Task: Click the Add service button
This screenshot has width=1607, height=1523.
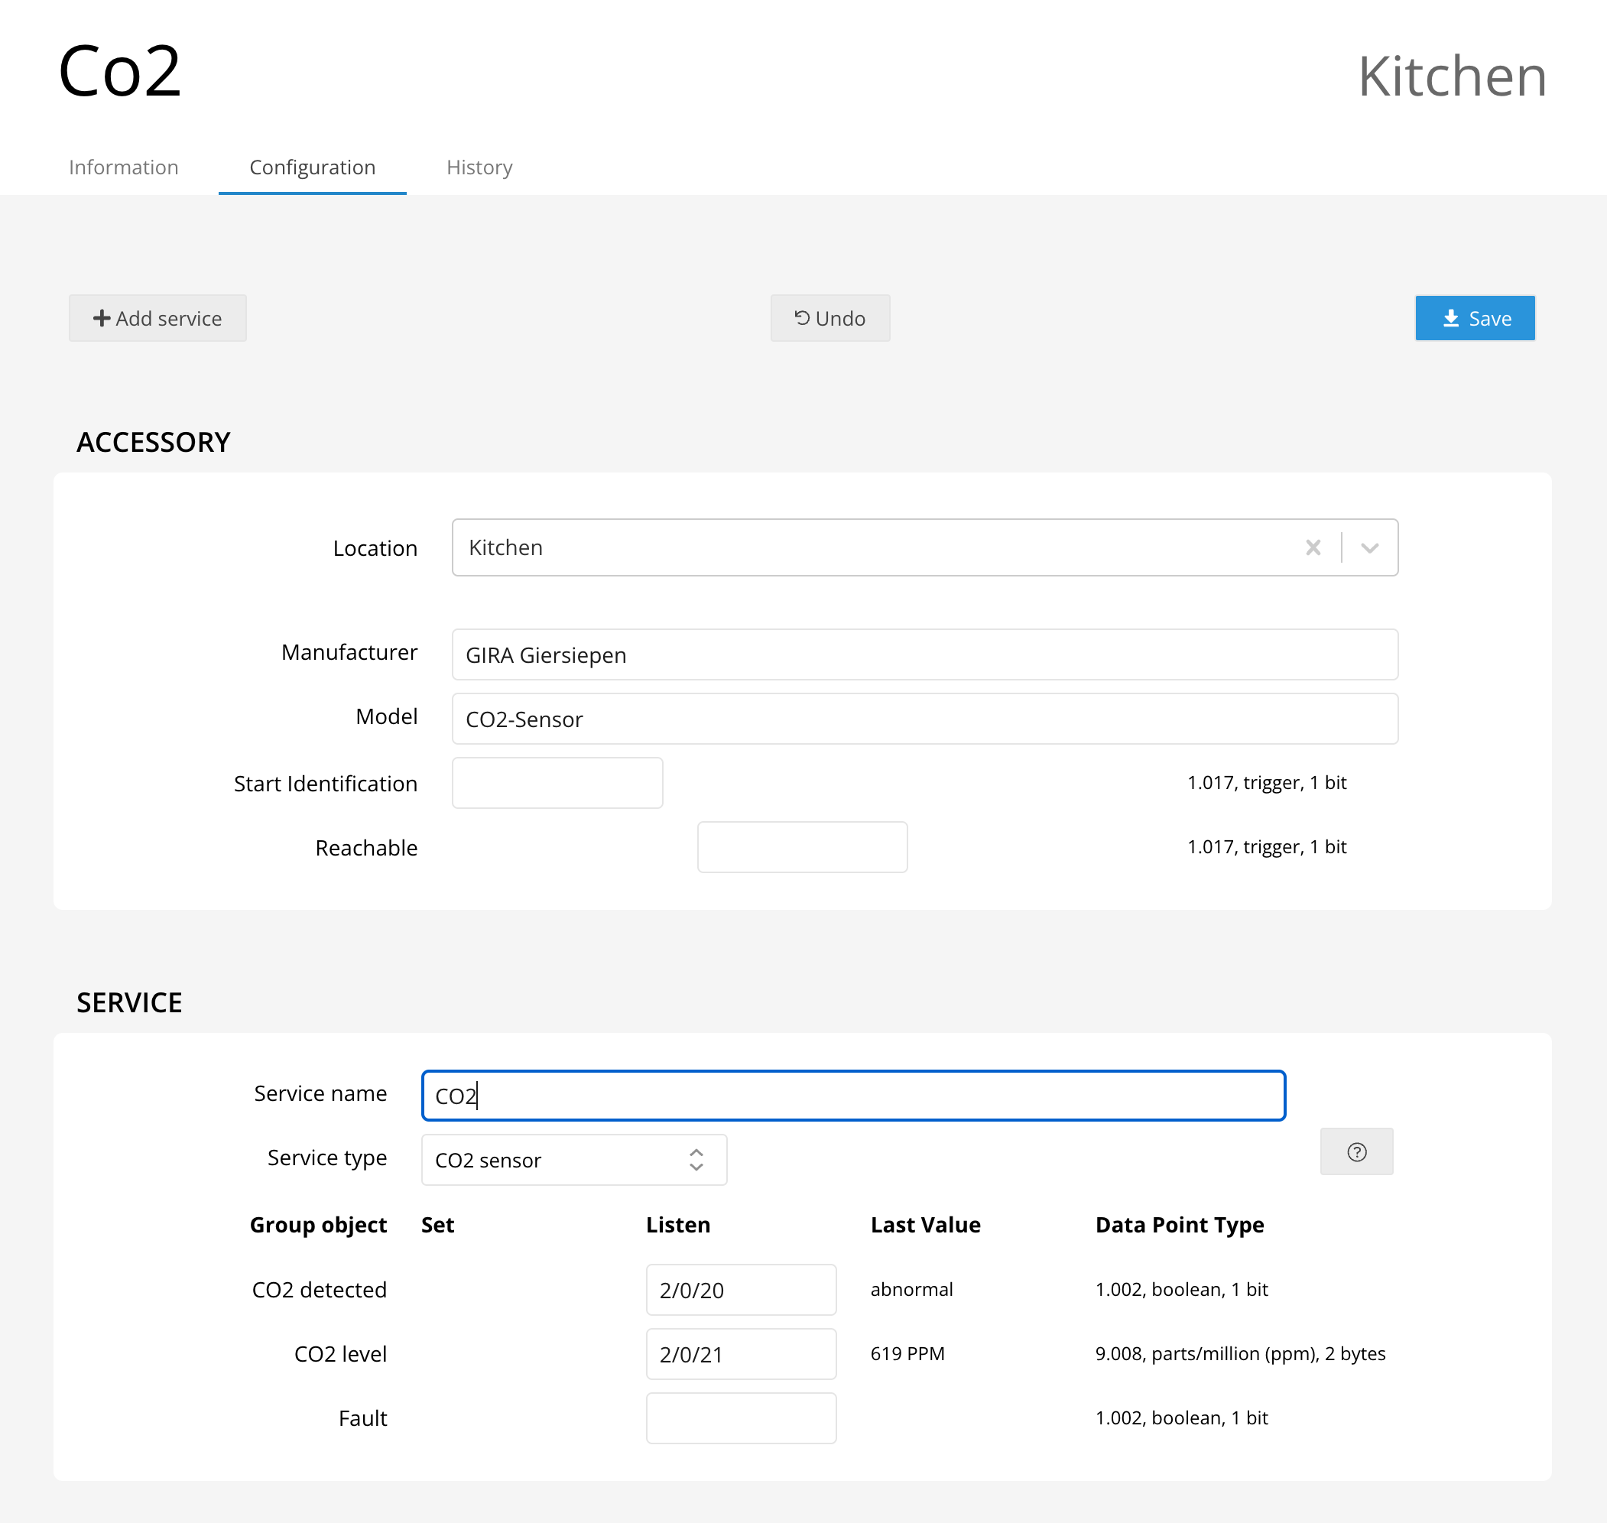Action: point(157,318)
